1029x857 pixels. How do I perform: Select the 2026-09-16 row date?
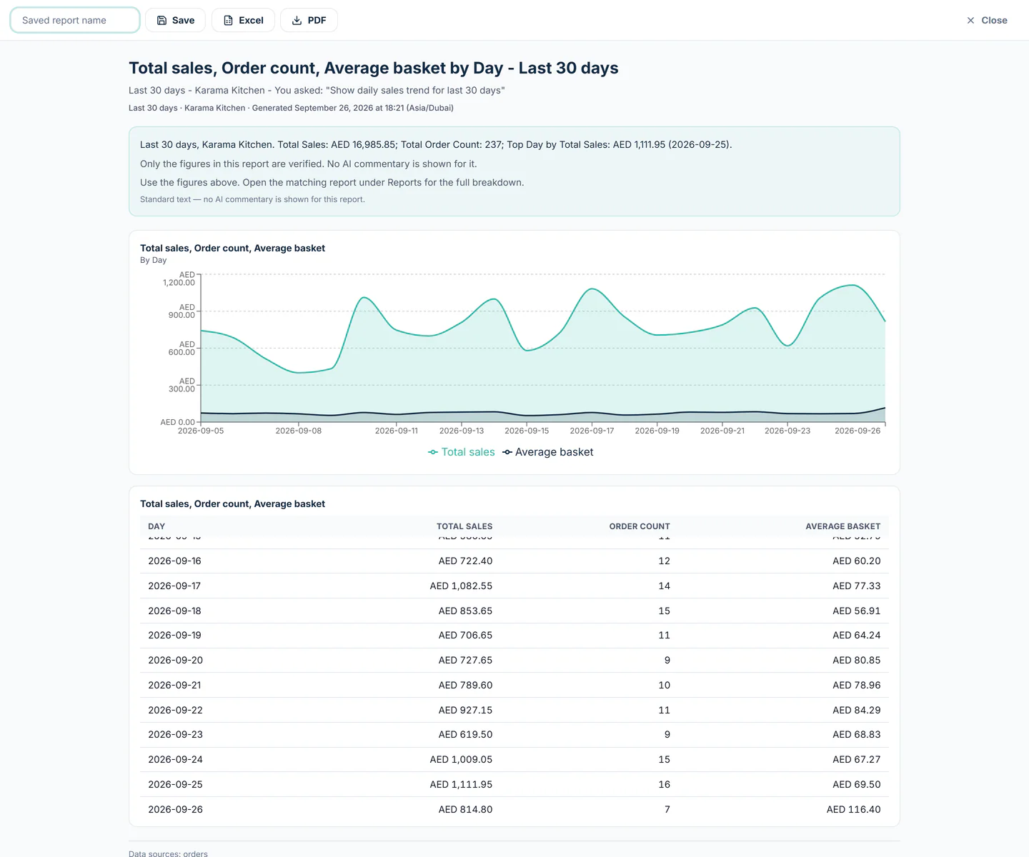pos(174,561)
